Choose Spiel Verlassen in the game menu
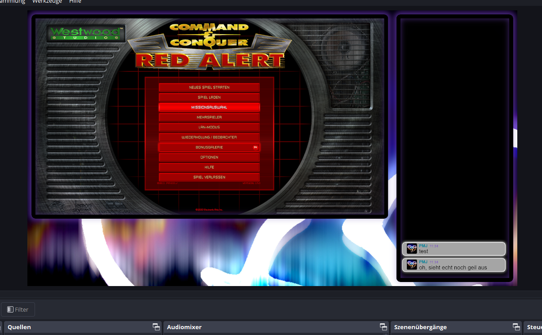This screenshot has height=335, width=542. [209, 177]
